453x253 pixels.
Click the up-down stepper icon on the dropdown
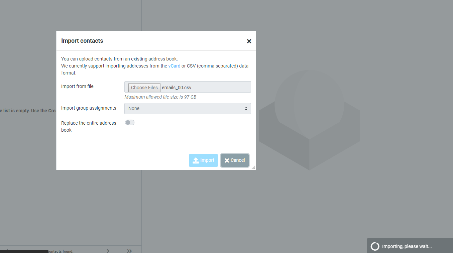pos(246,108)
